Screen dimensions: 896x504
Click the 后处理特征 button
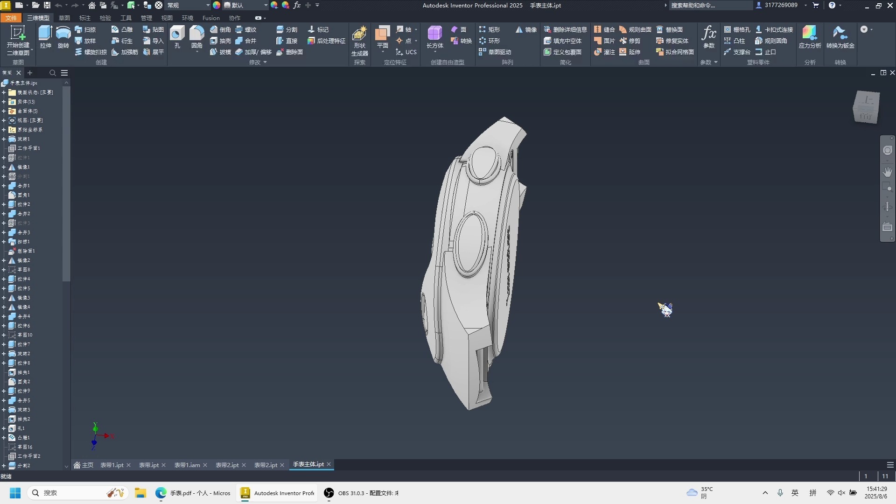[x=326, y=41]
